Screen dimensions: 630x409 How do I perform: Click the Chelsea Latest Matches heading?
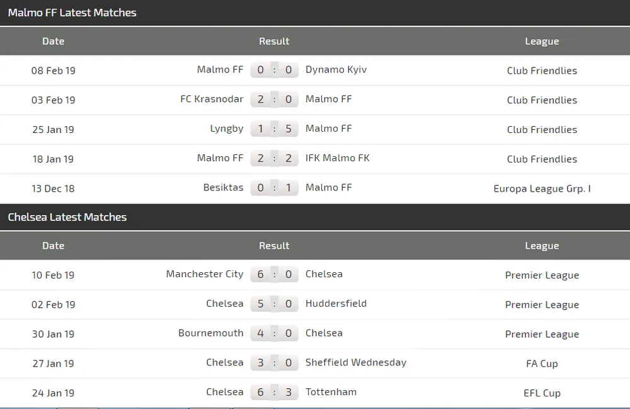(x=67, y=217)
